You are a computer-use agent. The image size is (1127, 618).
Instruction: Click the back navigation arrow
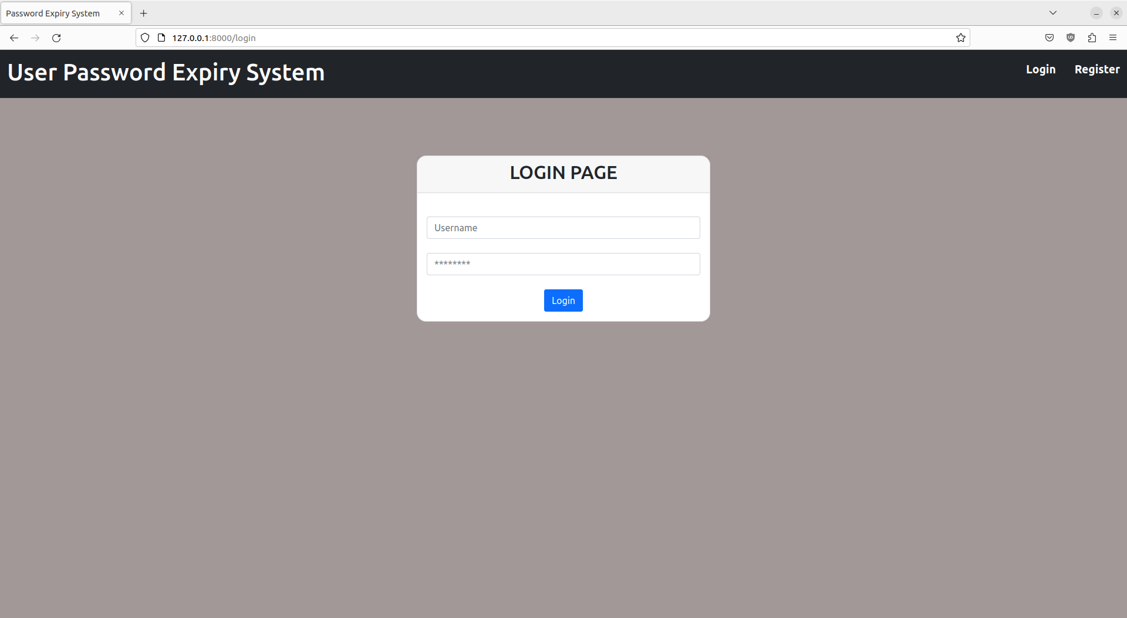click(x=14, y=38)
